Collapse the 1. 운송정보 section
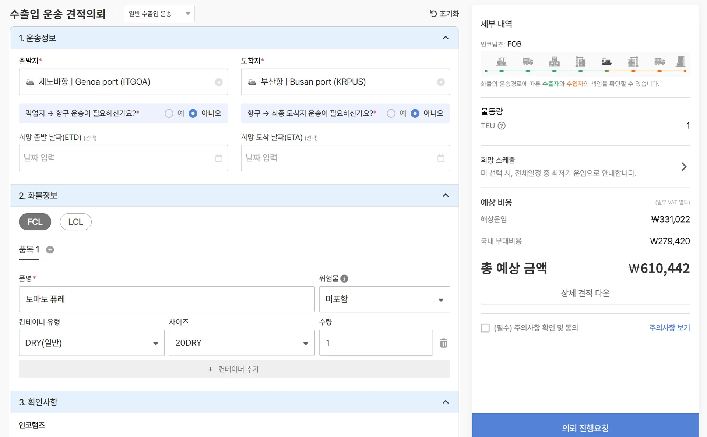The image size is (707, 437). click(x=446, y=38)
